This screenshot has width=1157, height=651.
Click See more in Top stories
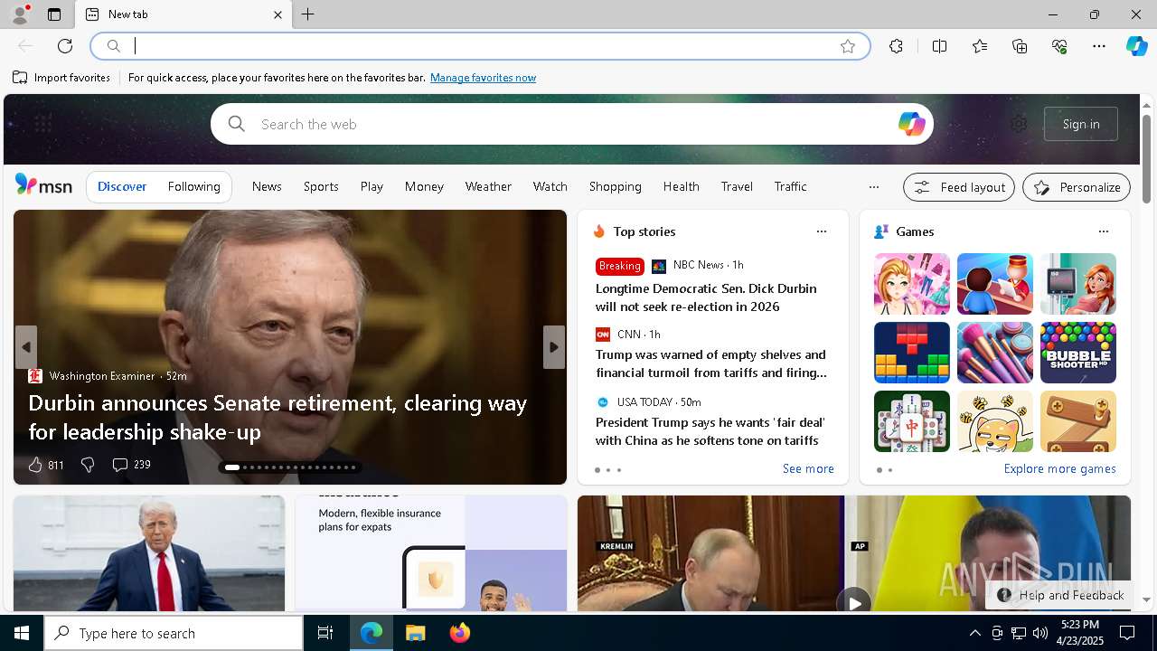[x=808, y=468]
